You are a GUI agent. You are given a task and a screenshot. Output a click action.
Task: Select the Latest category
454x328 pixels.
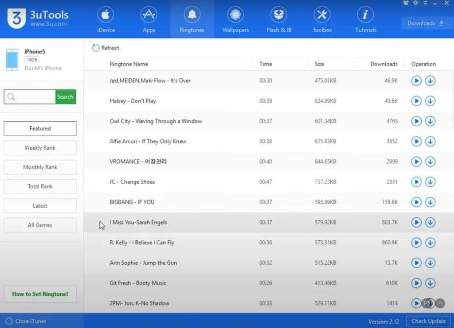[40, 206]
